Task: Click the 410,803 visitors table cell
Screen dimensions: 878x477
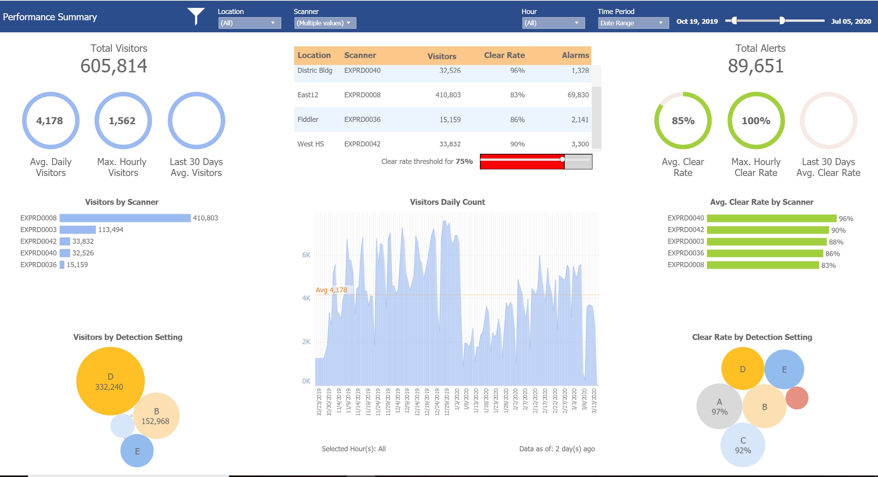Action: (x=448, y=95)
